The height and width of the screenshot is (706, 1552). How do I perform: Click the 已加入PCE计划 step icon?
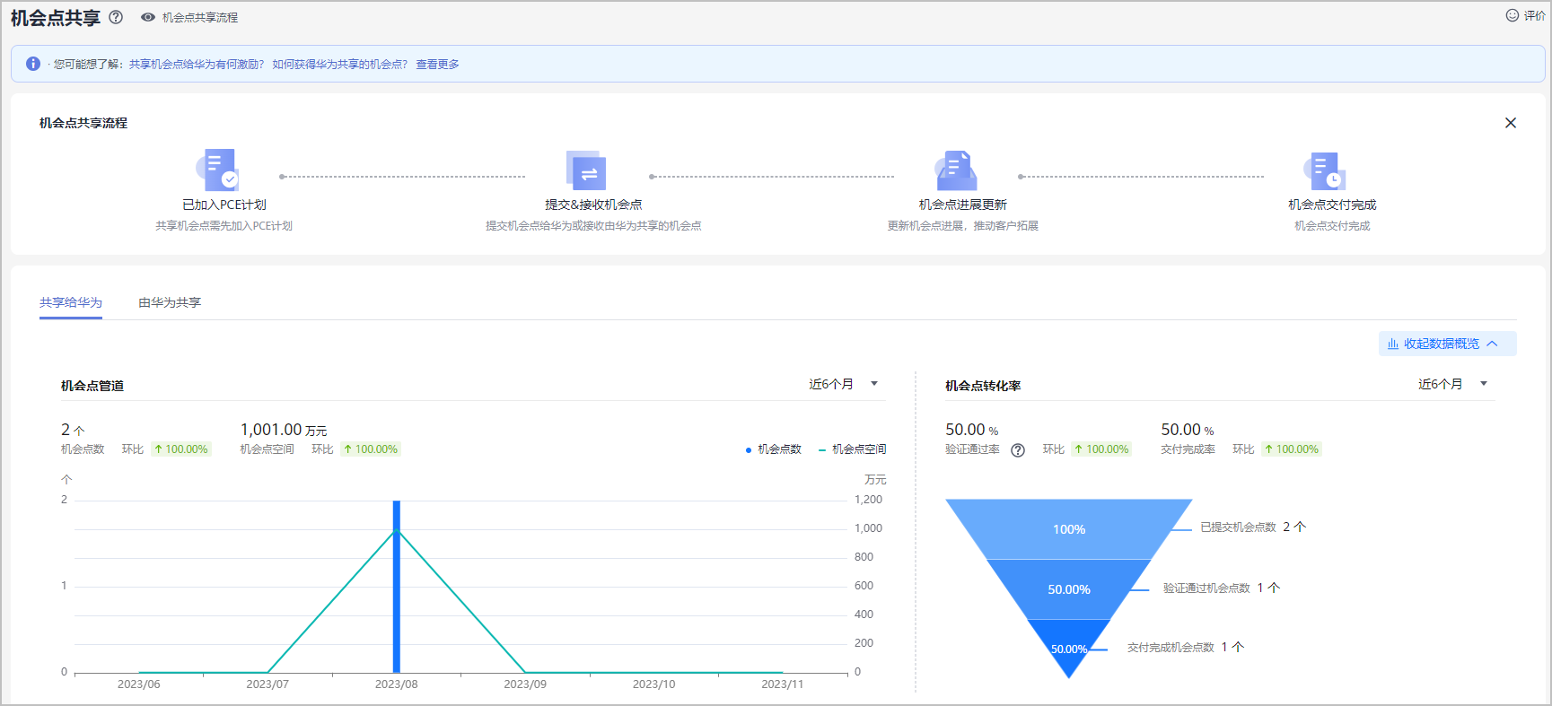pyautogui.click(x=218, y=170)
